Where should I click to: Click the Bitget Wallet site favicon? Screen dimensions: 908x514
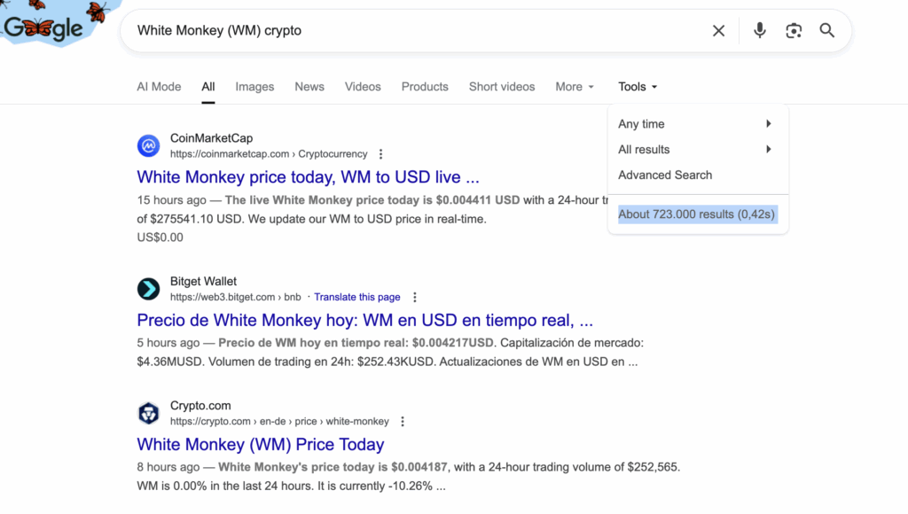pos(148,289)
